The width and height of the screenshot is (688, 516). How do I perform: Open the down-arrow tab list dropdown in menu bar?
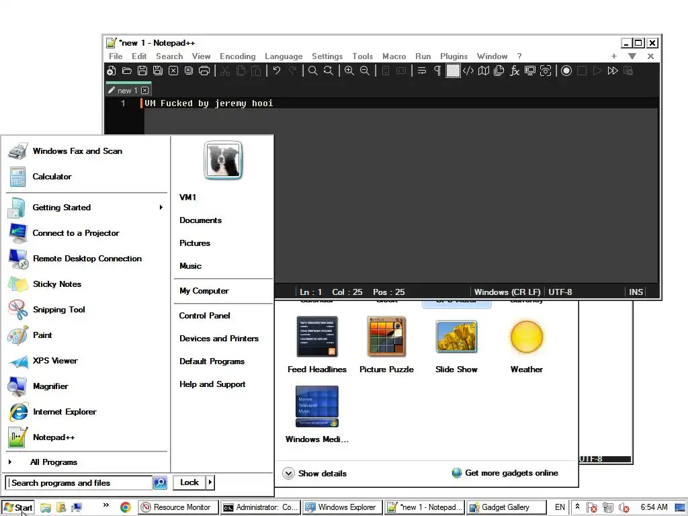click(632, 56)
